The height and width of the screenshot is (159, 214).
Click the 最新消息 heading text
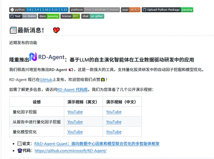point(31,30)
